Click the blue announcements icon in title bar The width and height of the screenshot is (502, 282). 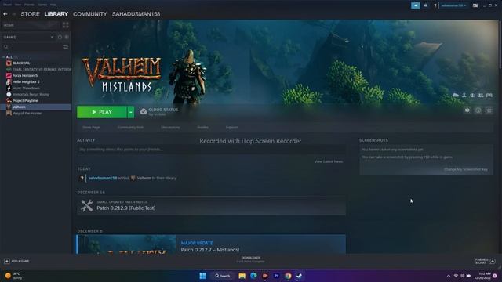(x=416, y=5)
